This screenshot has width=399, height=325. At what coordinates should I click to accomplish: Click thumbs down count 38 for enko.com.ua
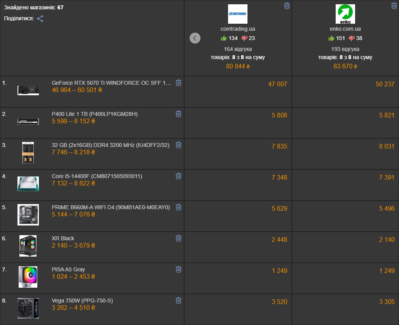355,38
